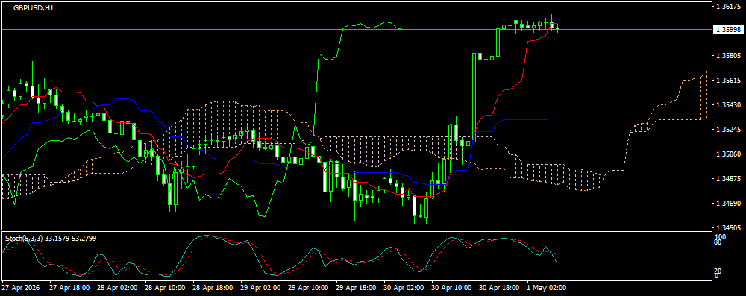Click the 29 Apr 10:00 time label

[x=308, y=288]
